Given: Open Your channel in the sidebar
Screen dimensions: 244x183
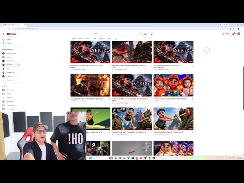Looking at the screenshot, I should (x=11, y=90).
